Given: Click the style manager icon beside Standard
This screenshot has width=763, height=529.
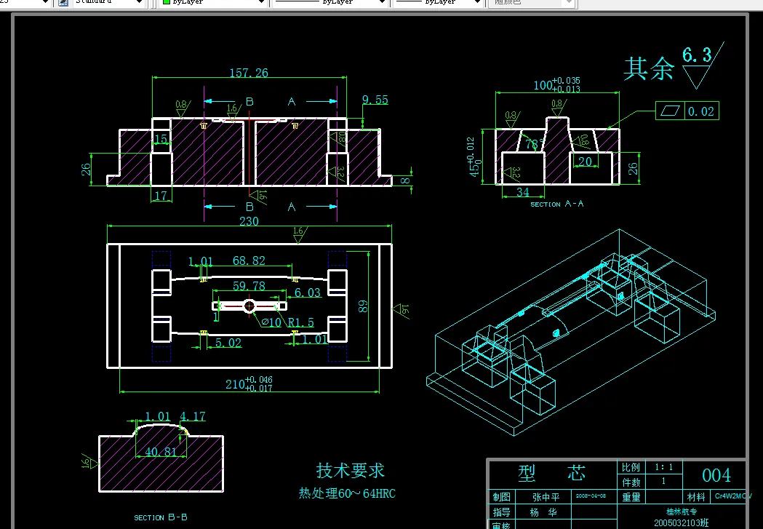Looking at the screenshot, I should click(63, 2).
